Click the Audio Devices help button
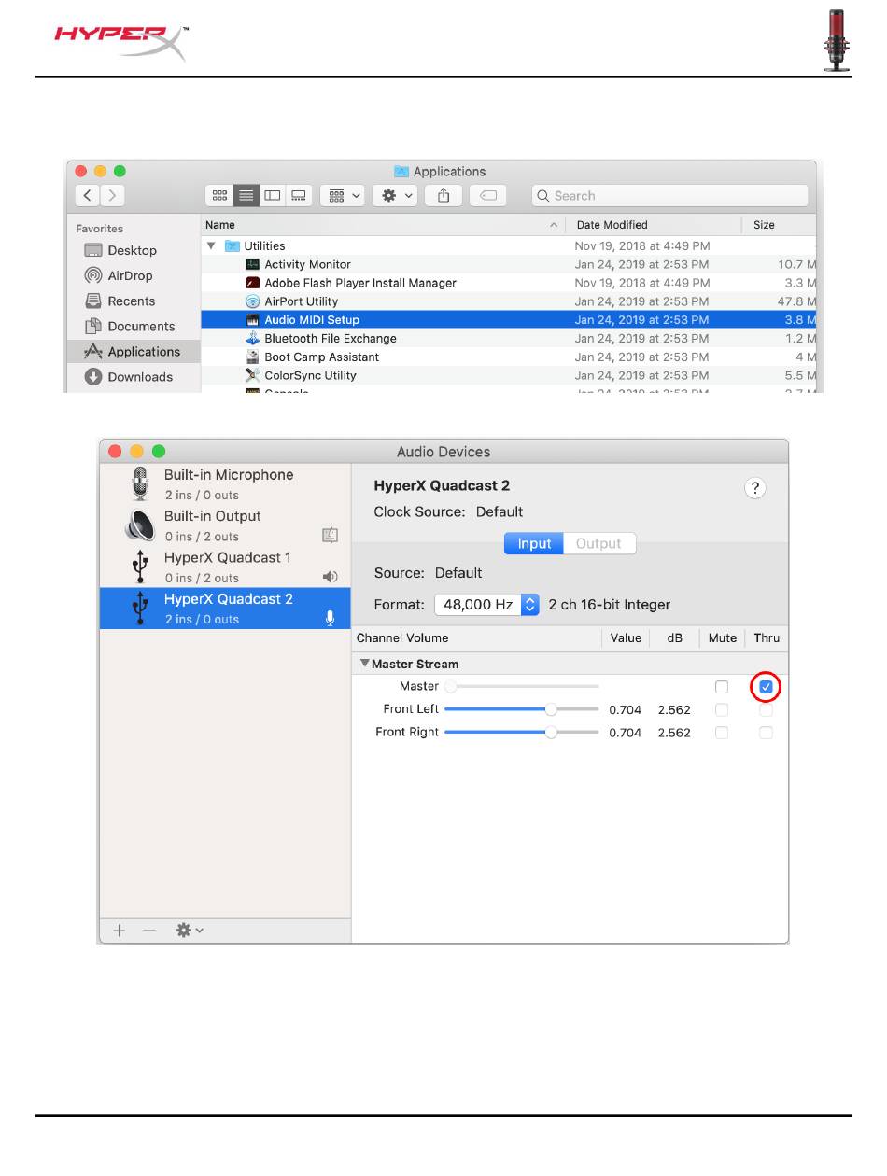This screenshot has height=1176, width=887. [x=754, y=487]
